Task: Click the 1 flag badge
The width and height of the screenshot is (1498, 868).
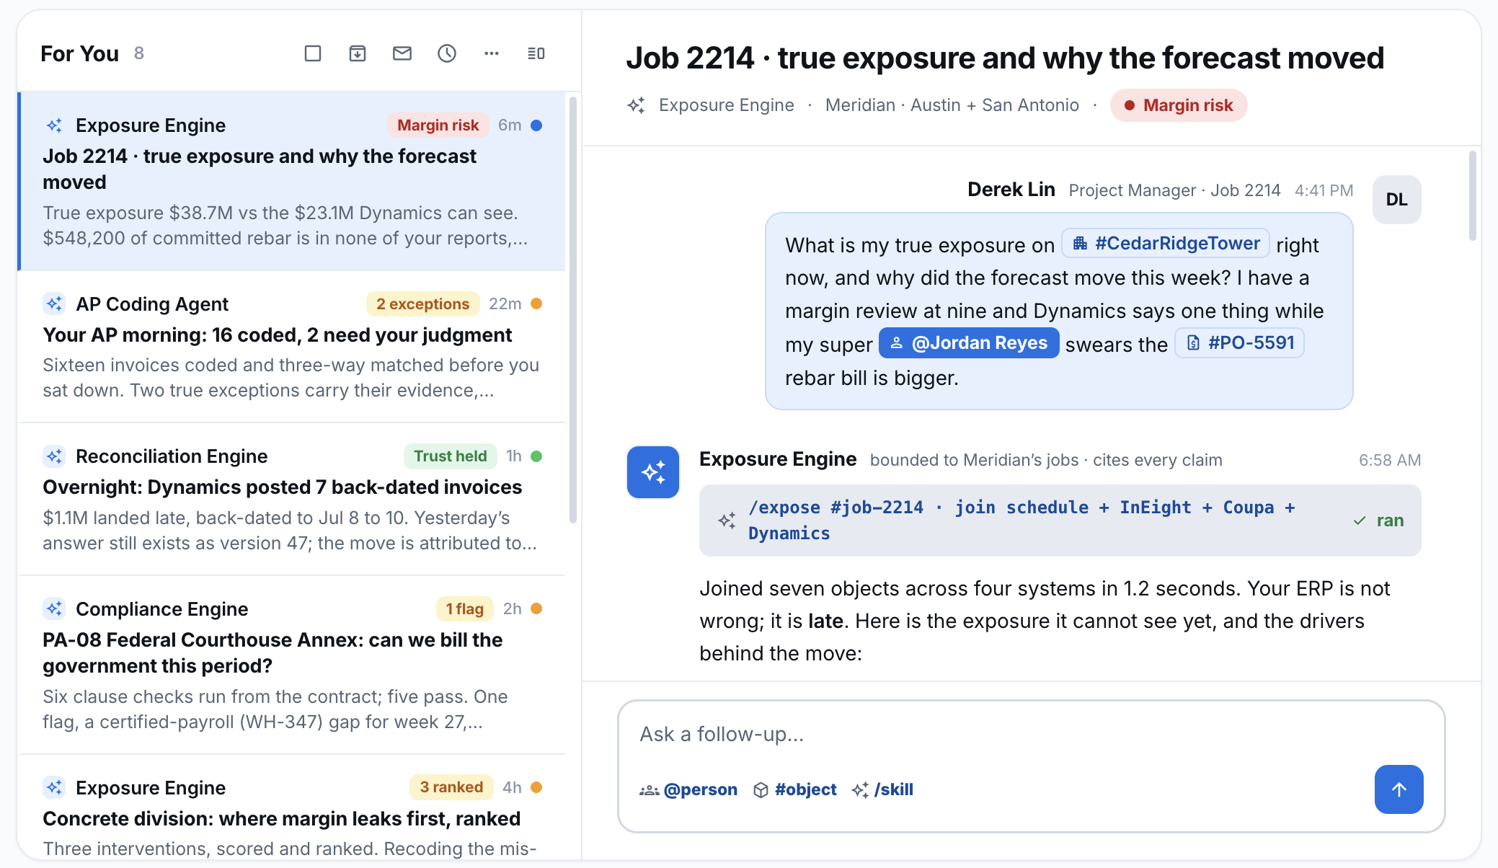Action: [464, 609]
